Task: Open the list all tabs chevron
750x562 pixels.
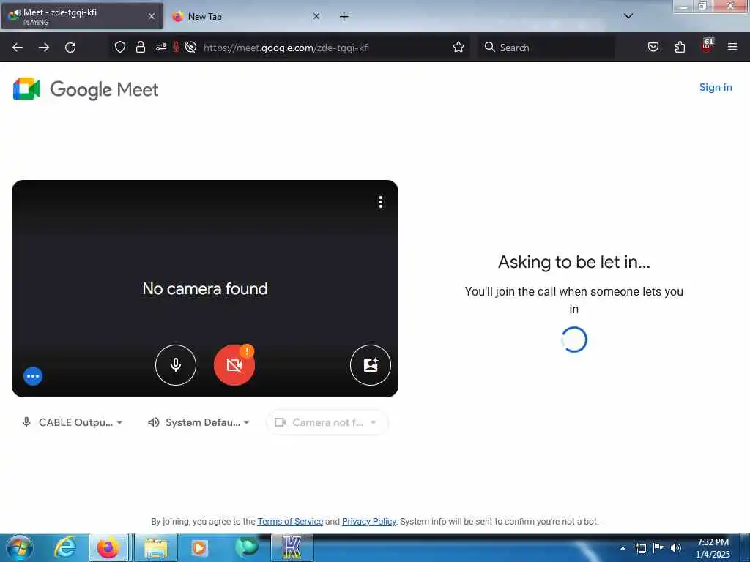Action: [x=628, y=16]
